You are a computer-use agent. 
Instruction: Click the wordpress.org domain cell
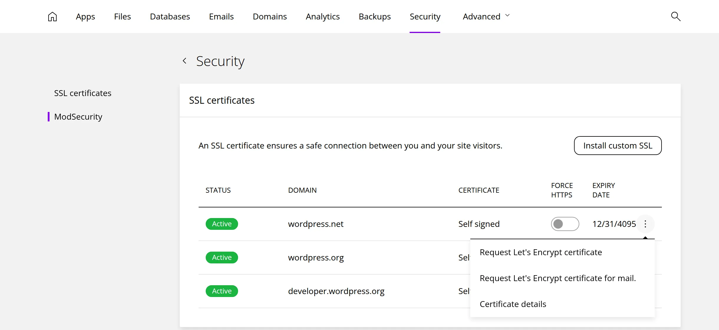click(316, 258)
